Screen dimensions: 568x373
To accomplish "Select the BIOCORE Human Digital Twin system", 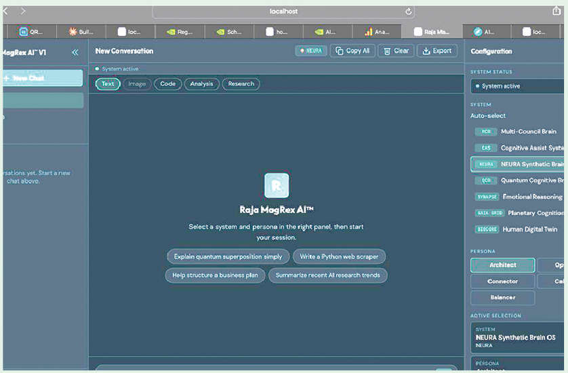I will [x=519, y=229].
